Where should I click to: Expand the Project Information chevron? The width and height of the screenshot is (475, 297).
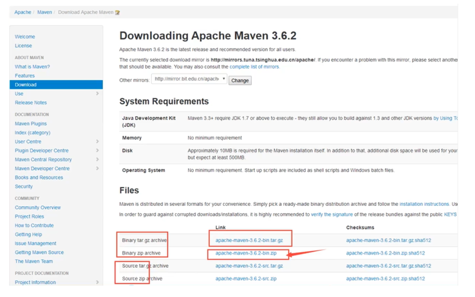[x=97, y=282]
